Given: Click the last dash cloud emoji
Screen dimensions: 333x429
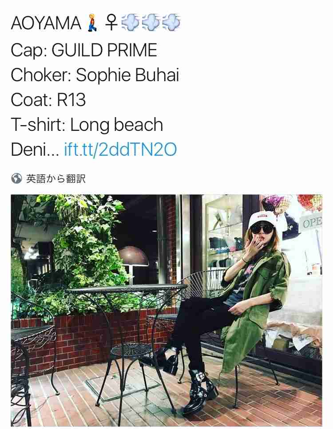Looking at the screenshot, I should coord(171,23).
